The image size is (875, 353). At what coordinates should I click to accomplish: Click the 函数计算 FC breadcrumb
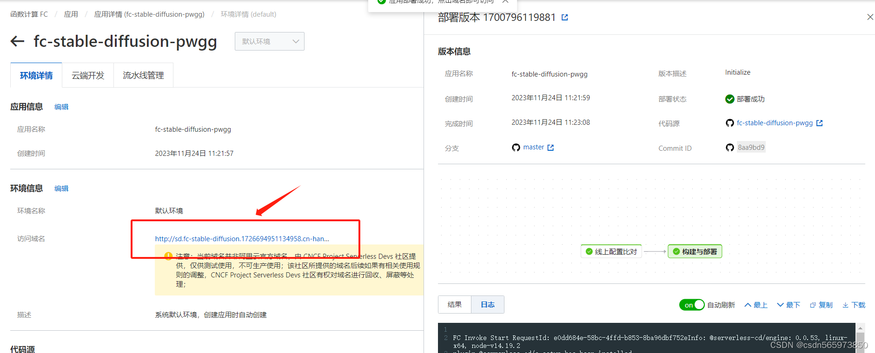pyautogui.click(x=29, y=14)
